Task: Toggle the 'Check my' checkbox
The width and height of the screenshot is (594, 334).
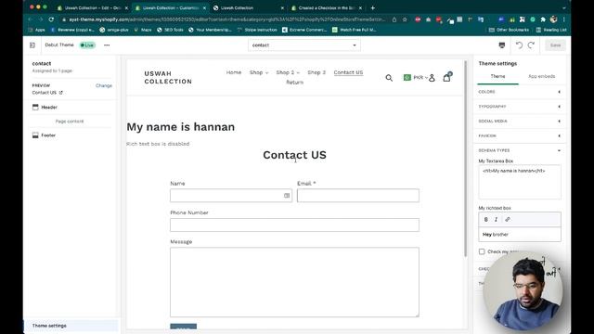Action: tap(482, 251)
